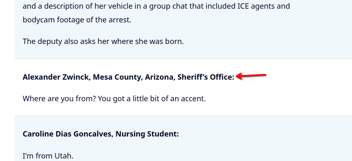Click the name Caroline Dias Goncalves

pos(67,134)
